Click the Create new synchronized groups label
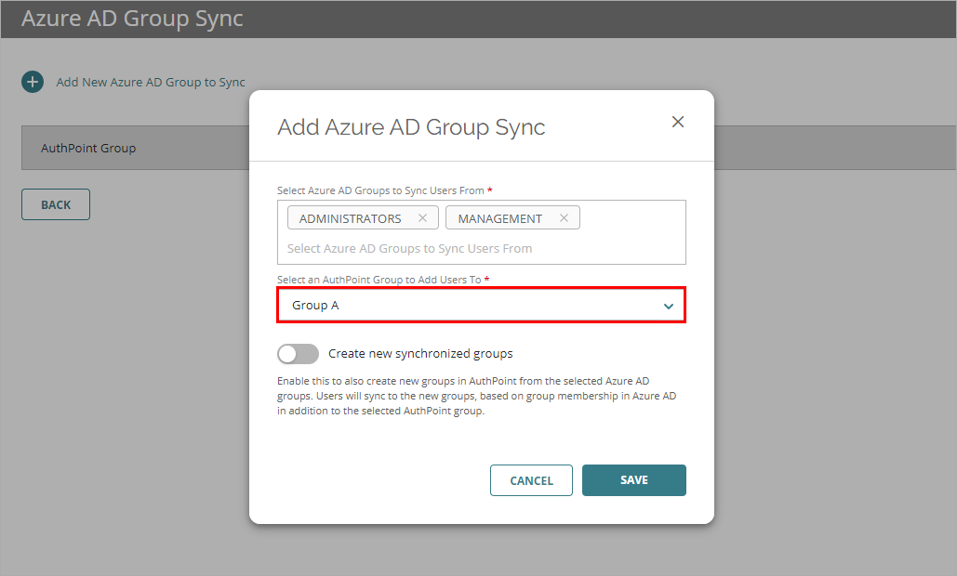Image resolution: width=957 pixels, height=576 pixels. point(420,354)
